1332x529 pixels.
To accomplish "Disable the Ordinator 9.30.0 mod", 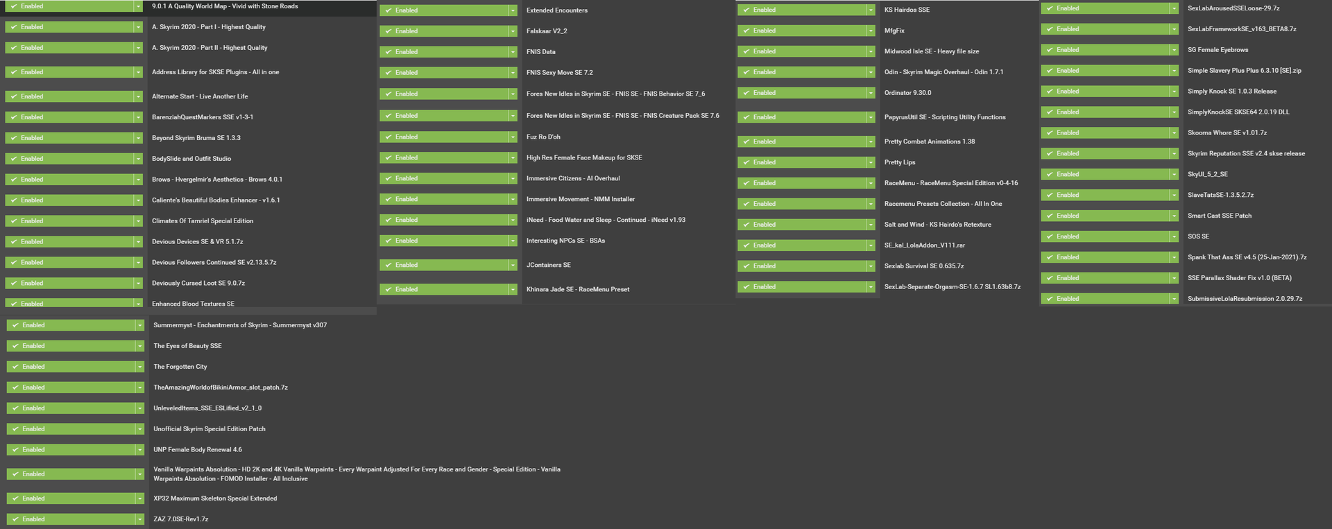I will 802,93.
